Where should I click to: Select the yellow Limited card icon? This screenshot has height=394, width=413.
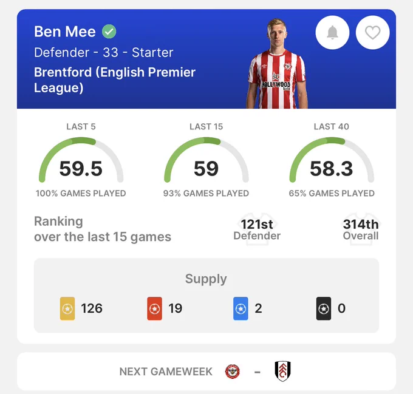[67, 308]
